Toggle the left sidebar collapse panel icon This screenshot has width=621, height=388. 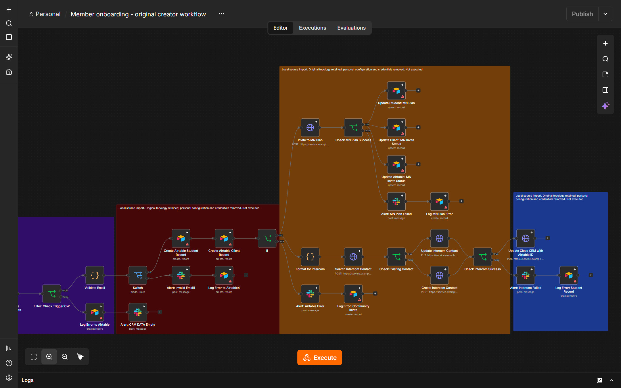pos(9,37)
